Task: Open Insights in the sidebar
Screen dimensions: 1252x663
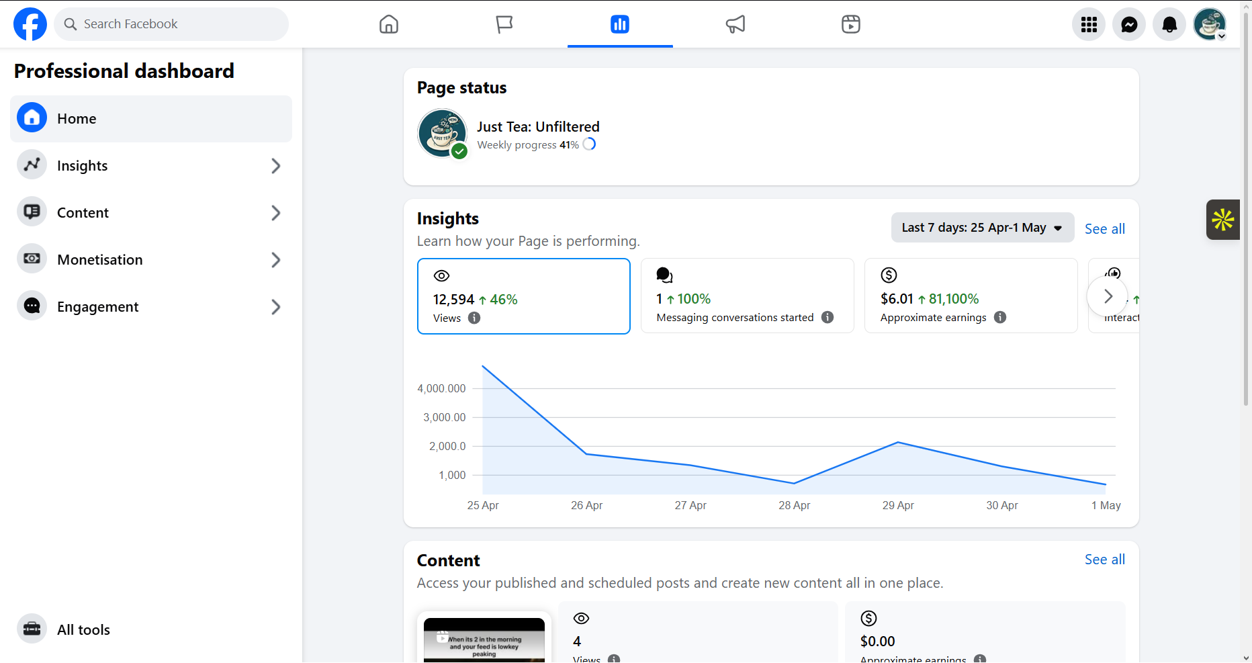Action: click(151, 165)
